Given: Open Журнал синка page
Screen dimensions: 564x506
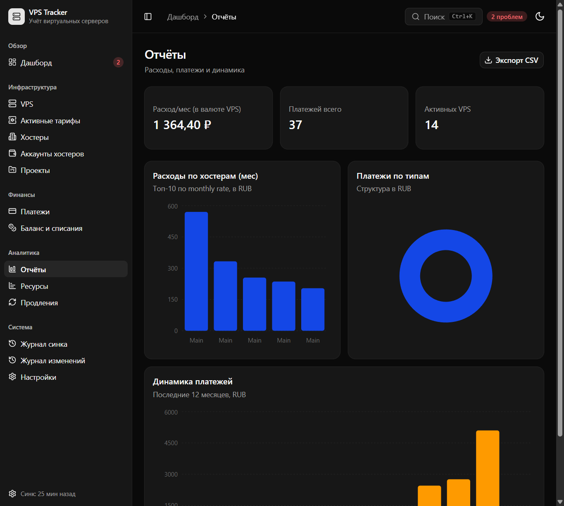Looking at the screenshot, I should pyautogui.click(x=66, y=344).
